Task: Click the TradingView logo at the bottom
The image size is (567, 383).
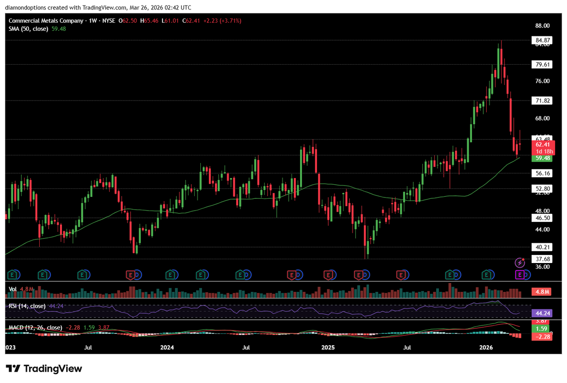Action: [x=44, y=369]
